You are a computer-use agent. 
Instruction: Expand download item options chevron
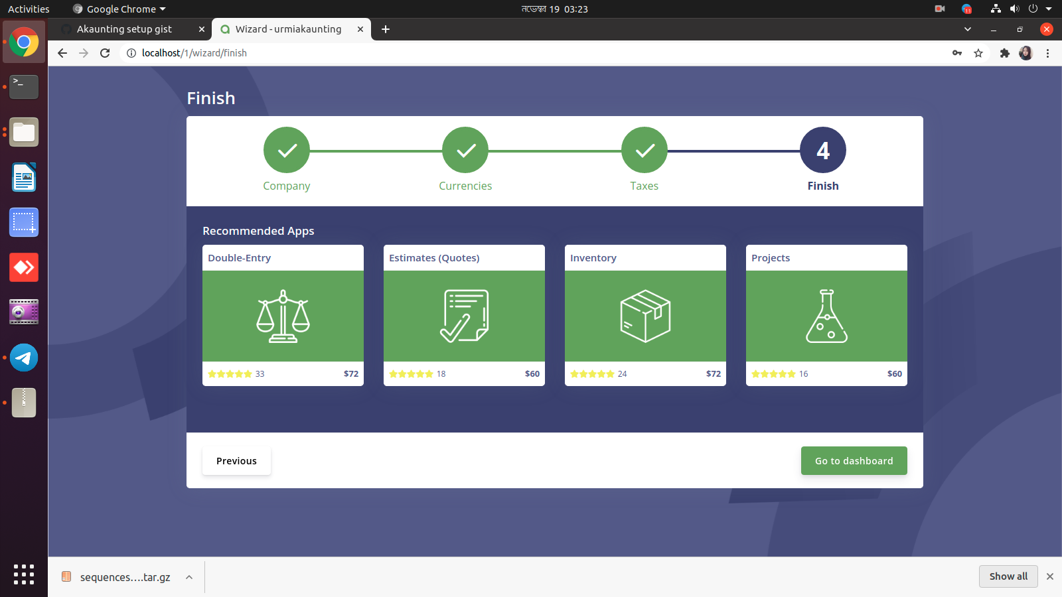click(189, 577)
